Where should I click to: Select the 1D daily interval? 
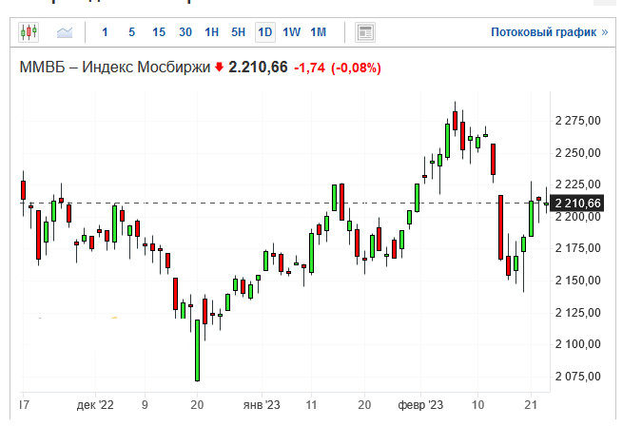point(264,32)
